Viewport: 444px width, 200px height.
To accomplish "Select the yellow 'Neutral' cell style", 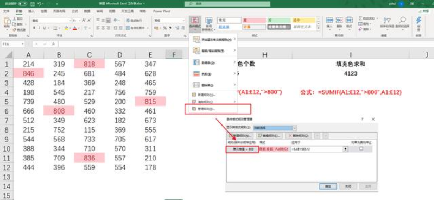I will [303, 21].
